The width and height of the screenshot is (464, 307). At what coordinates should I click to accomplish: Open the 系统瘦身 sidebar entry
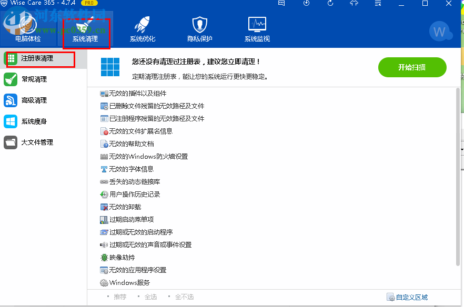click(32, 121)
